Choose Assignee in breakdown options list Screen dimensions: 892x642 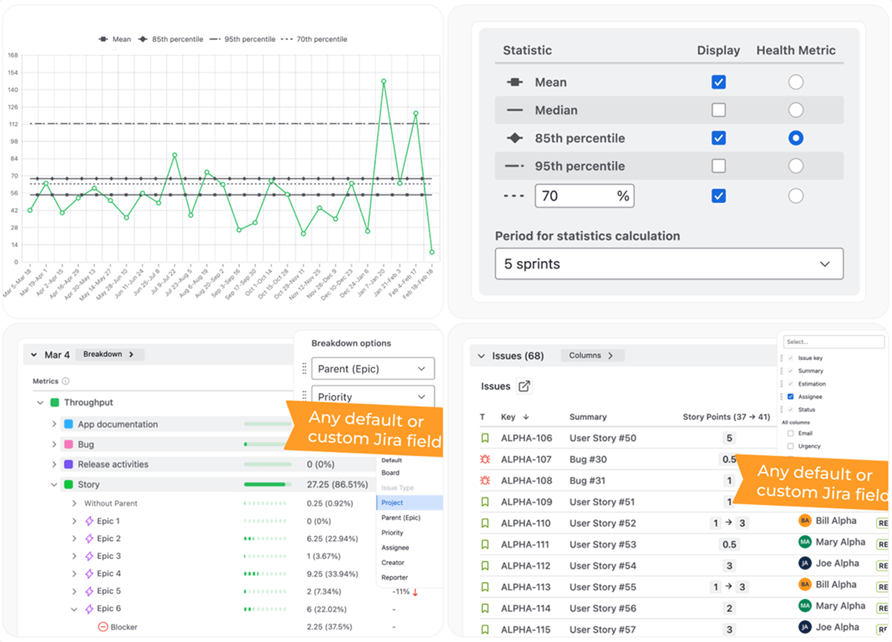coord(395,548)
